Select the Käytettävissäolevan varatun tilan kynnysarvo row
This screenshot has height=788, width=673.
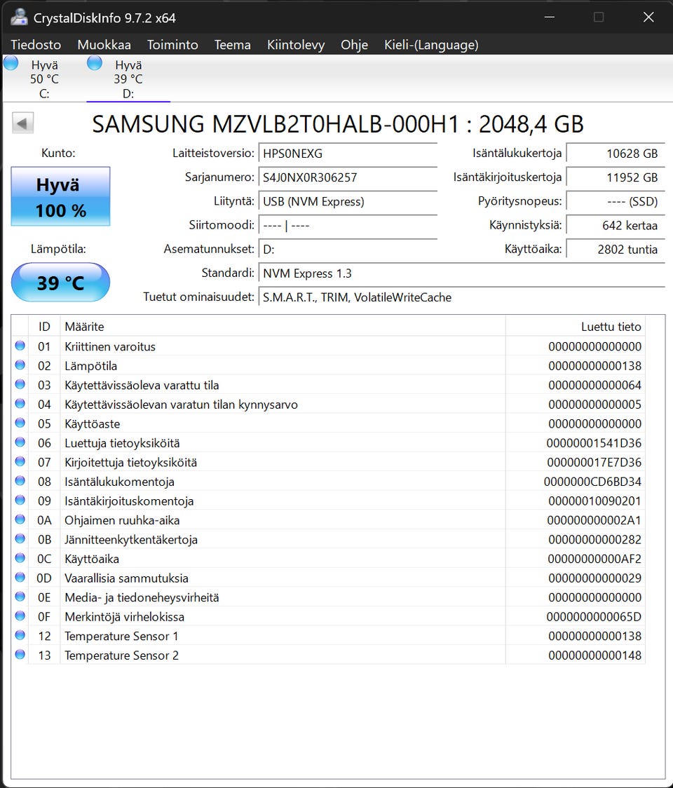pos(328,405)
